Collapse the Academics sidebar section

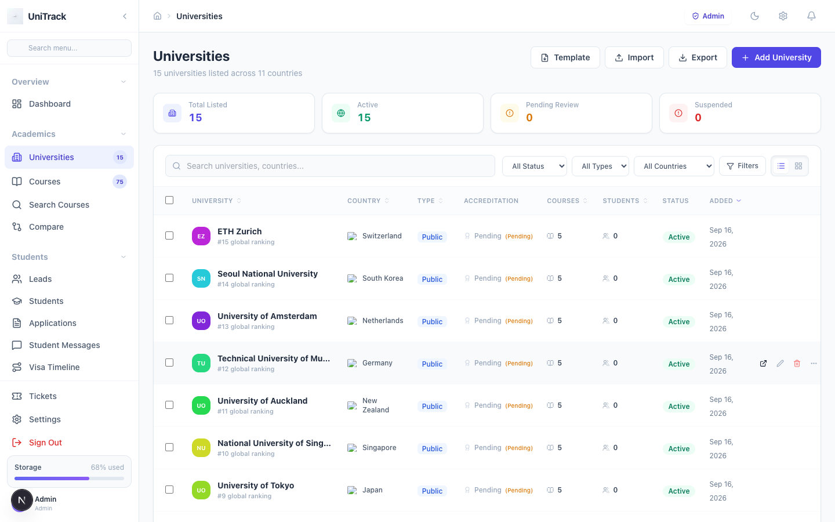click(69, 134)
